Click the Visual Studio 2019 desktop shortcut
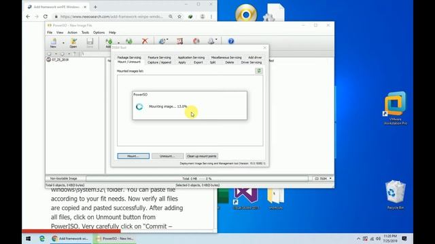This screenshot has height=244, width=435. click(x=246, y=199)
